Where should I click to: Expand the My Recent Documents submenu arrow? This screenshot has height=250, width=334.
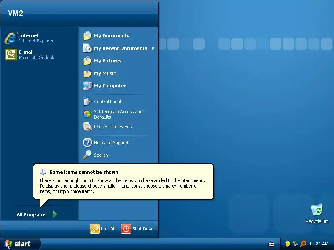click(x=153, y=48)
